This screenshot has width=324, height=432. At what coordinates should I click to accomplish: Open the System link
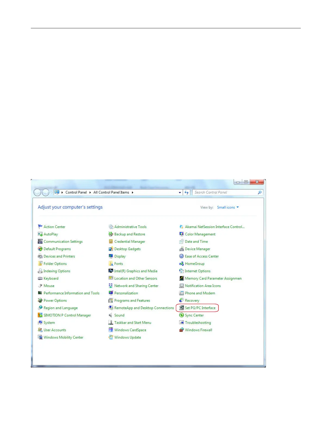click(x=49, y=323)
